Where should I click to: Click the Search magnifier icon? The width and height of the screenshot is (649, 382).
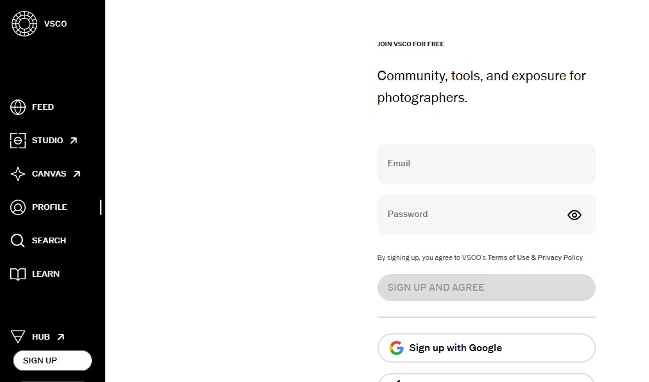click(x=18, y=241)
